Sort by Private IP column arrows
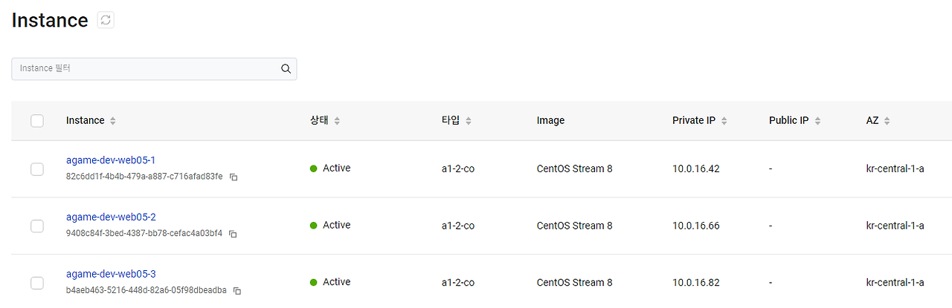952x308 pixels. (x=724, y=121)
